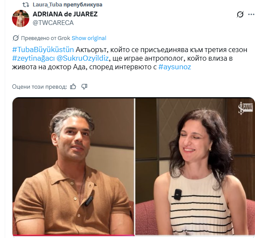Open the left interview image of the man
Screen dimensions: 255x238
(74, 167)
